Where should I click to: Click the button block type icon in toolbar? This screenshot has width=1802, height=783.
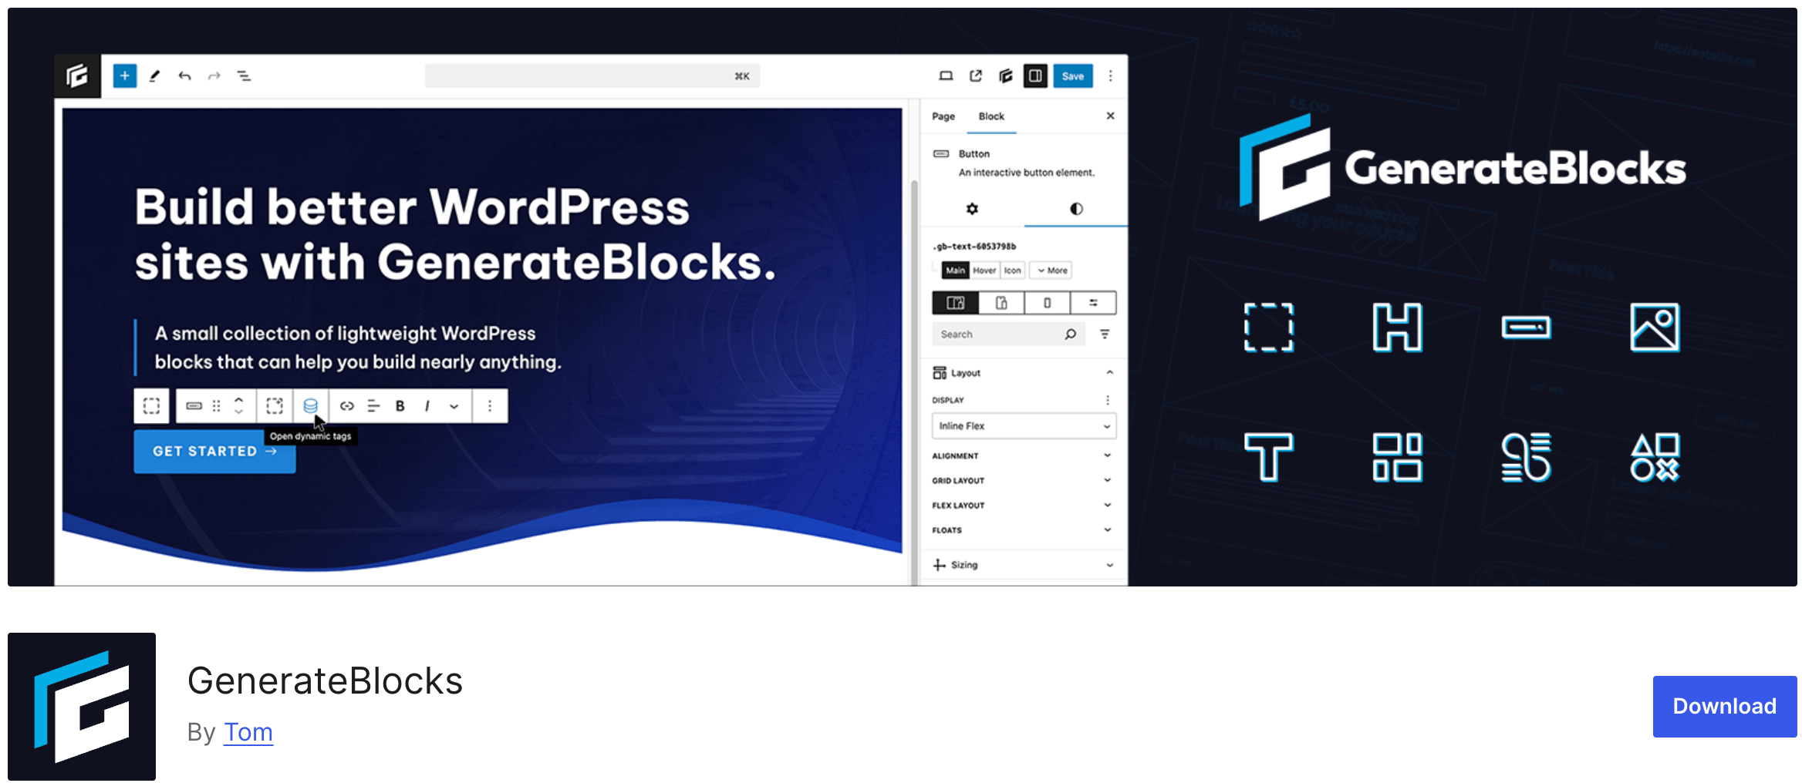194,406
